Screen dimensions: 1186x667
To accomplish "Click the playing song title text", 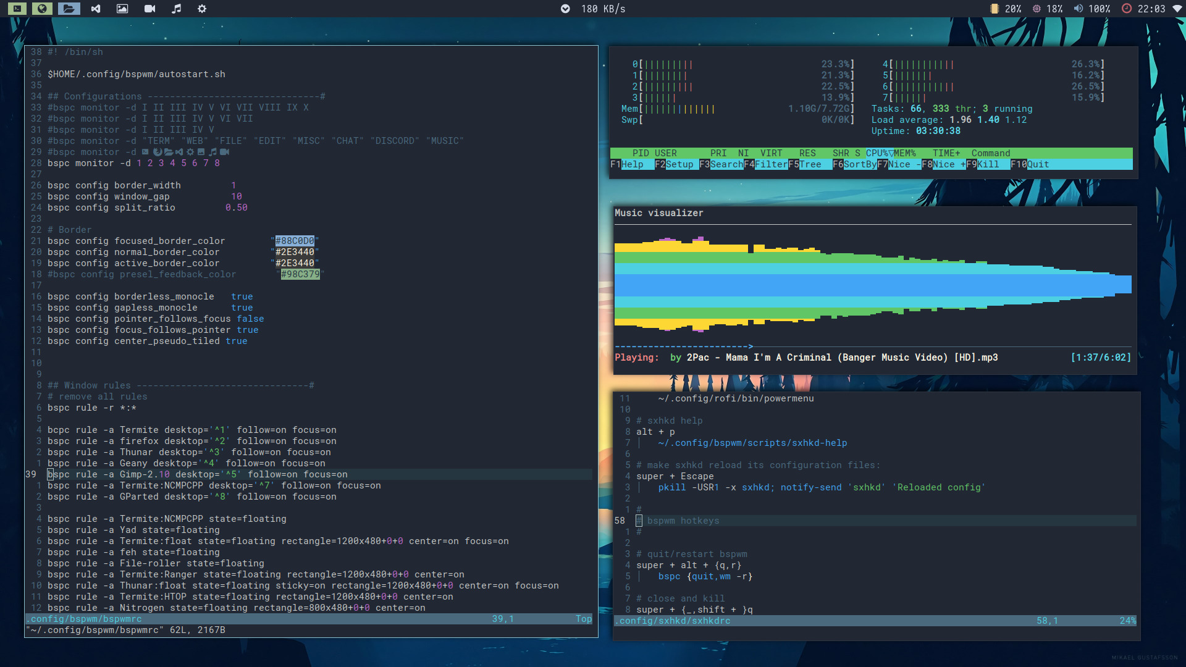I will click(x=843, y=358).
